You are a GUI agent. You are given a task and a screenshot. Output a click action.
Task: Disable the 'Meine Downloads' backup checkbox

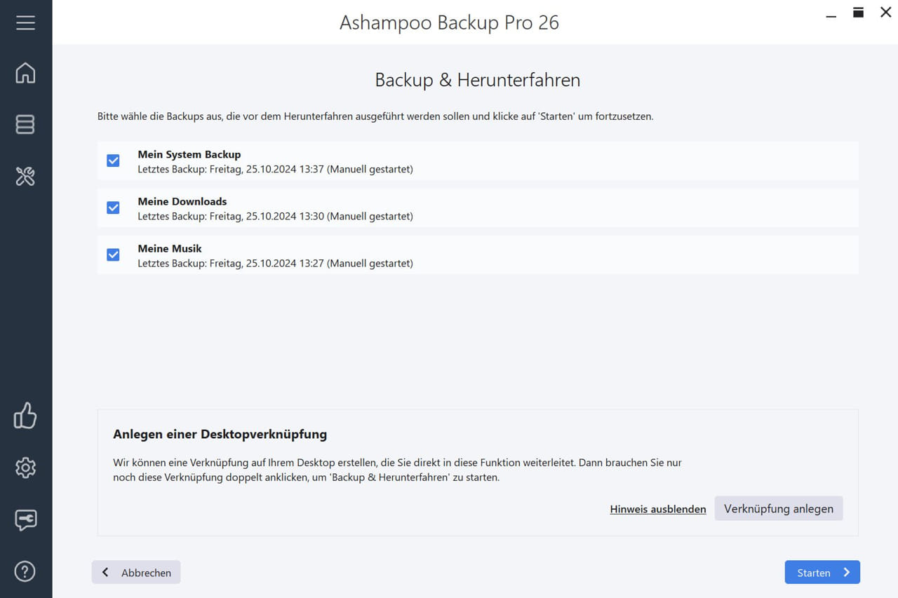(x=113, y=208)
